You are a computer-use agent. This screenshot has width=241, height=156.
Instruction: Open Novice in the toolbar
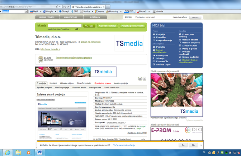click(85, 11)
